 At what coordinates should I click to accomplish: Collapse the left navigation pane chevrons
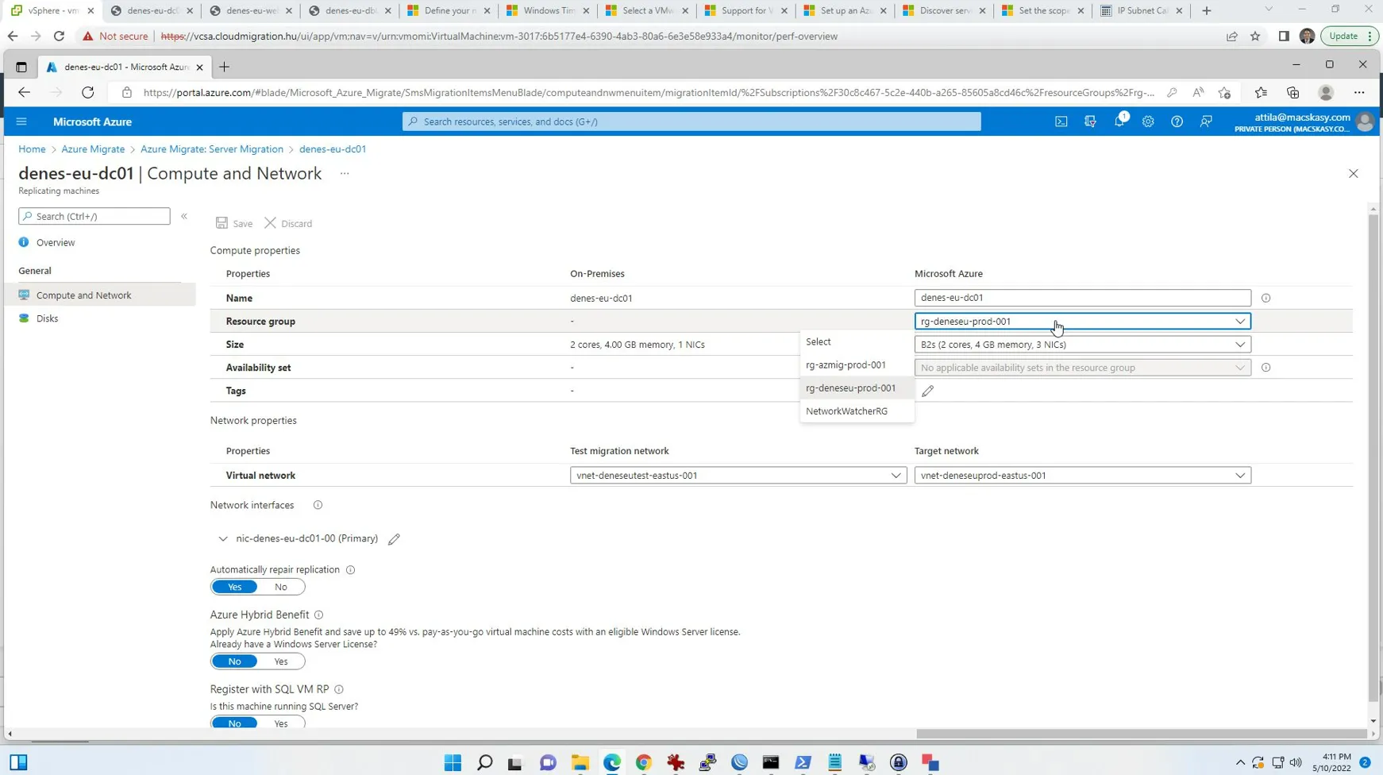pyautogui.click(x=184, y=216)
